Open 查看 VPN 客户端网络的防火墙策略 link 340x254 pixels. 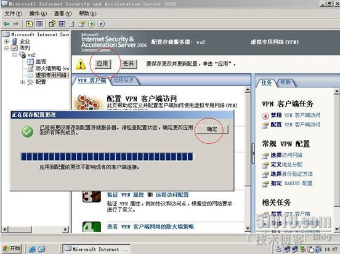point(150,226)
